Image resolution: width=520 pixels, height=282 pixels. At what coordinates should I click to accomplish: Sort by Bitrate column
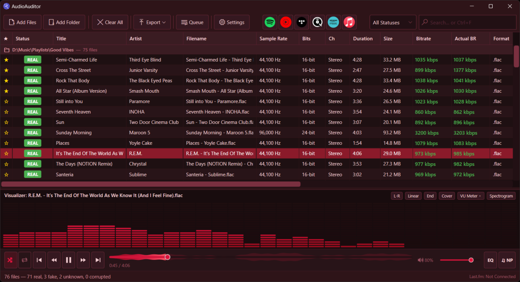point(432,39)
